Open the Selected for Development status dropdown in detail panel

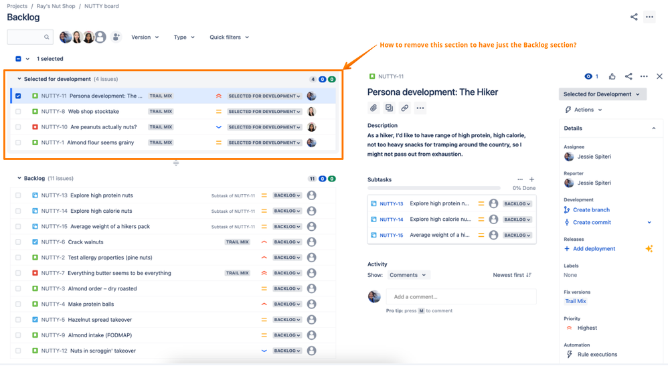(602, 94)
